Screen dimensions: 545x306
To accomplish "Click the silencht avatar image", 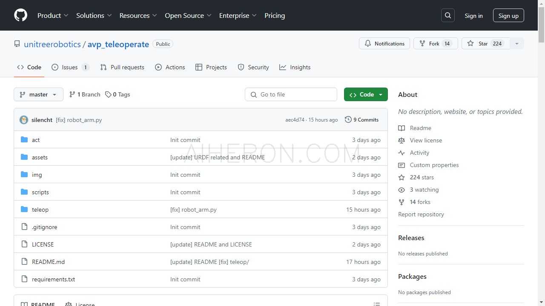I will click(24, 120).
